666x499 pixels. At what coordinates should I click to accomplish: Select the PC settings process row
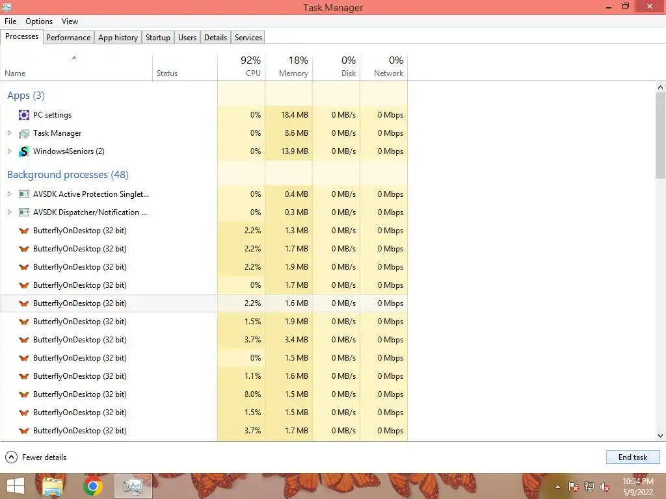click(x=204, y=115)
